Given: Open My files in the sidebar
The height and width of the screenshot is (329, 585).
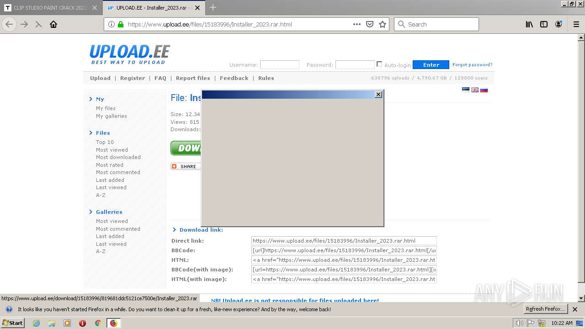Looking at the screenshot, I should point(106,108).
